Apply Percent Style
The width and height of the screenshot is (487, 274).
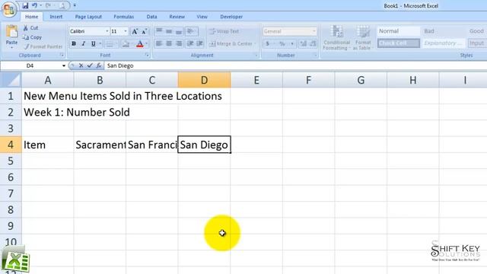(282, 44)
